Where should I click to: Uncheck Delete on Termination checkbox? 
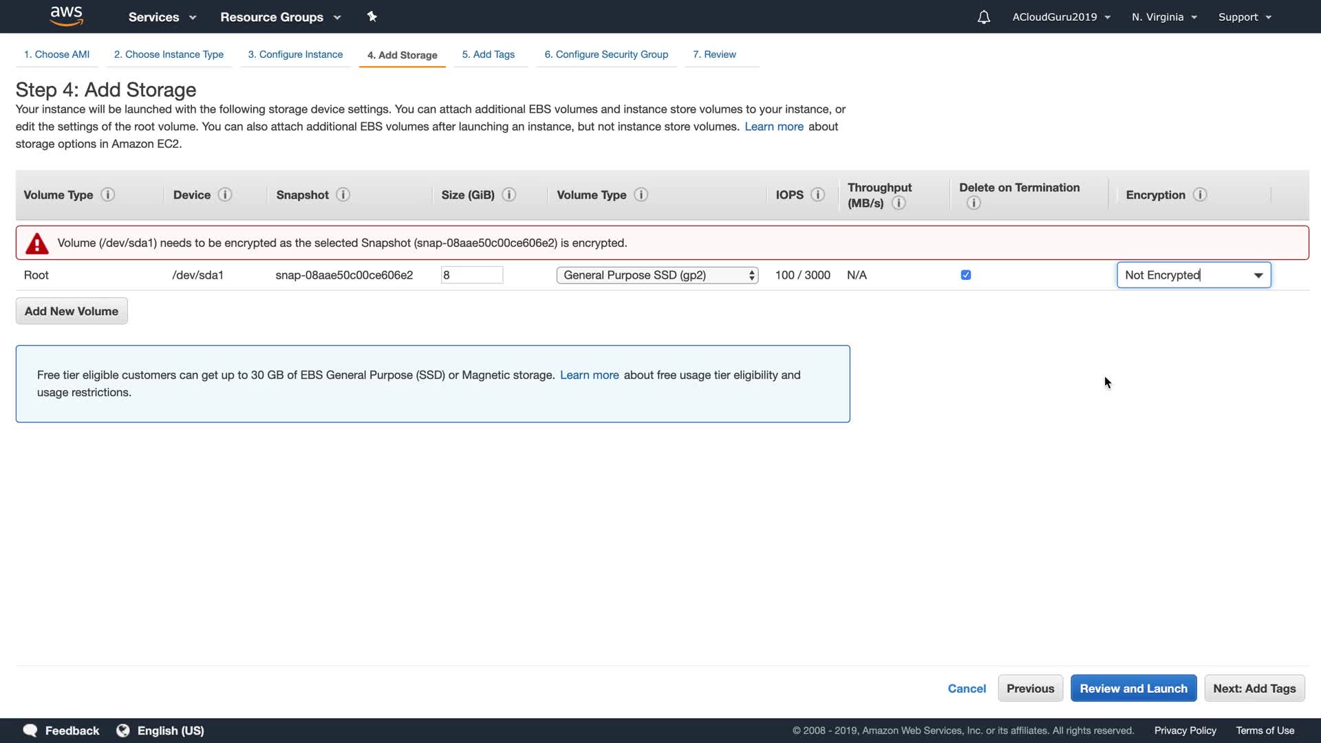(965, 275)
